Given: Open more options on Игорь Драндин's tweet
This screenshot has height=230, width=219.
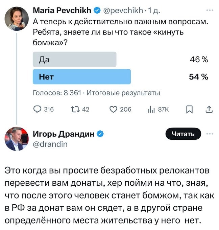Looking at the screenshot, I should 210,134.
